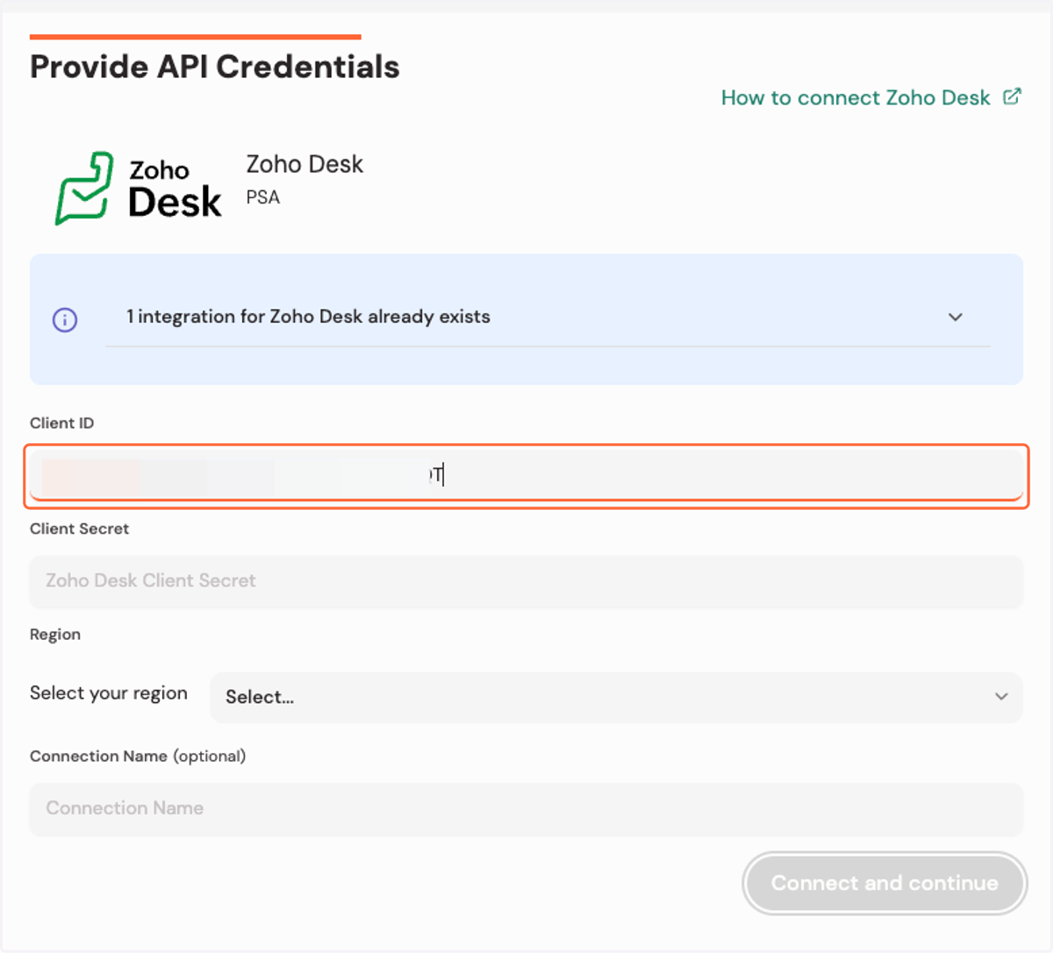Image resolution: width=1053 pixels, height=953 pixels.
Task: Click the Zoho Desk title text
Action: [x=304, y=164]
